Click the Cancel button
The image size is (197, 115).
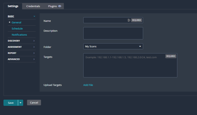click(x=34, y=103)
